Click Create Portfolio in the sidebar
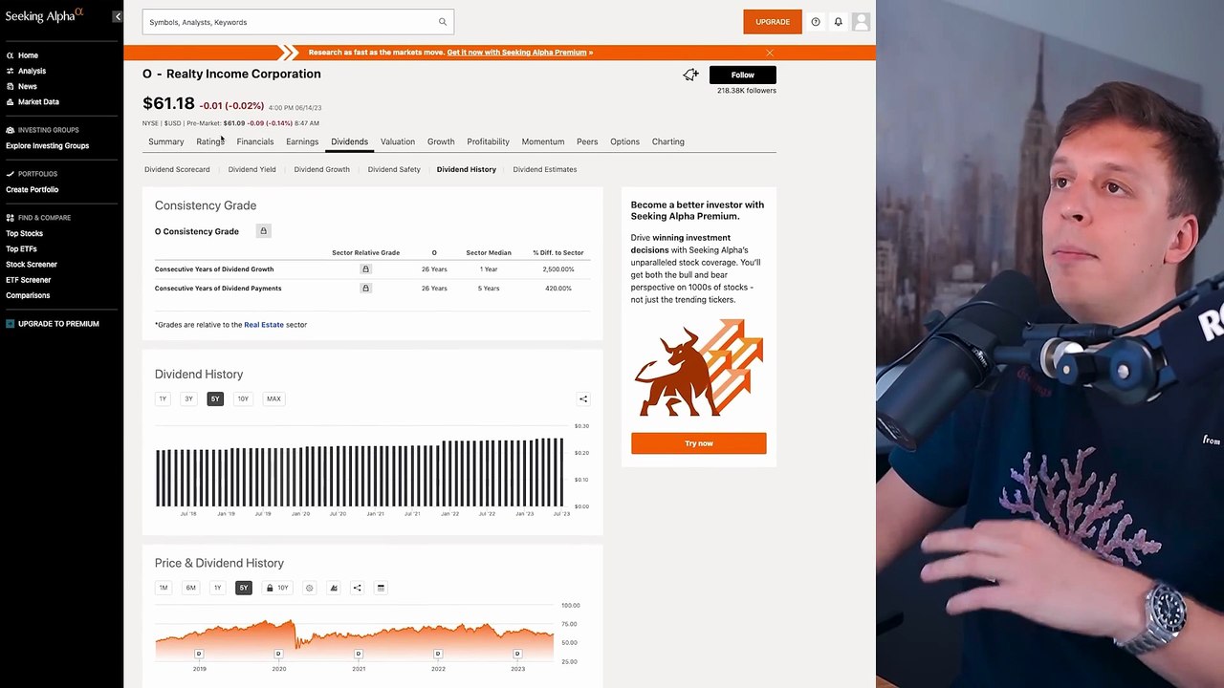Screen dimensions: 1224x688 (33, 190)
